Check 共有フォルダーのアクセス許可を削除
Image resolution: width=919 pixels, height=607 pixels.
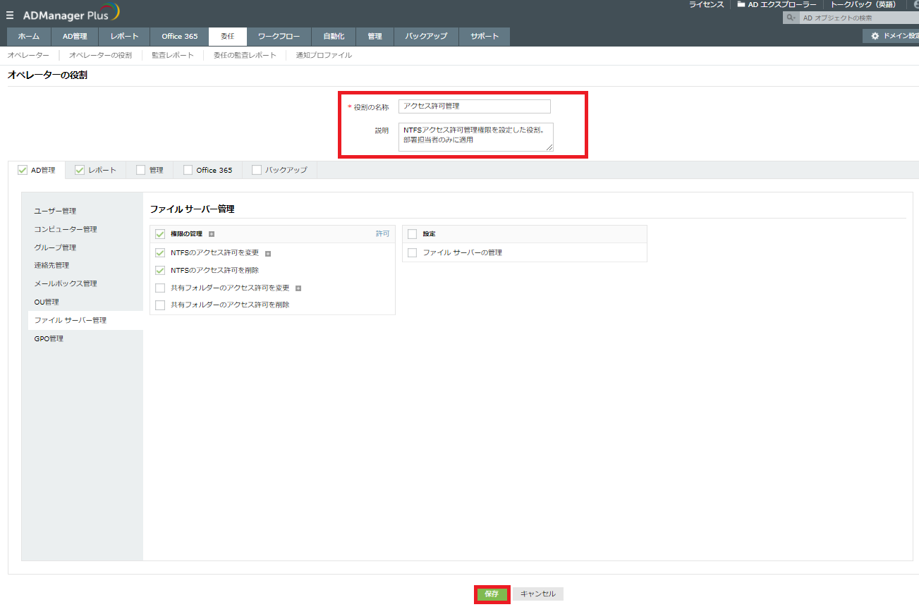click(159, 305)
